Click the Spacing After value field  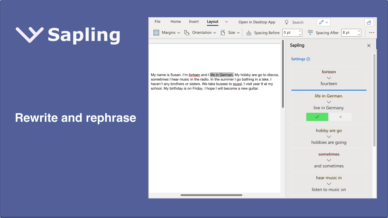pyautogui.click(x=349, y=33)
